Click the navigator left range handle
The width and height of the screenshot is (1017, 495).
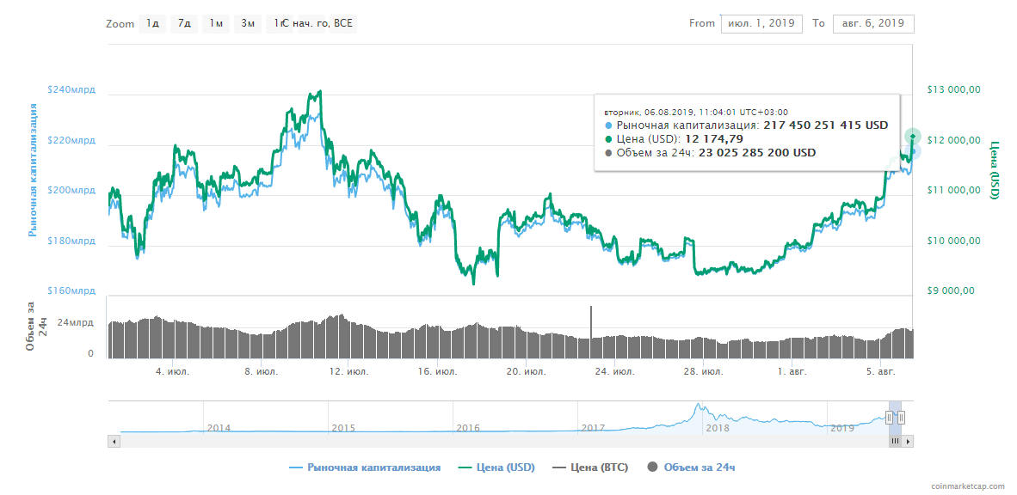(x=889, y=418)
